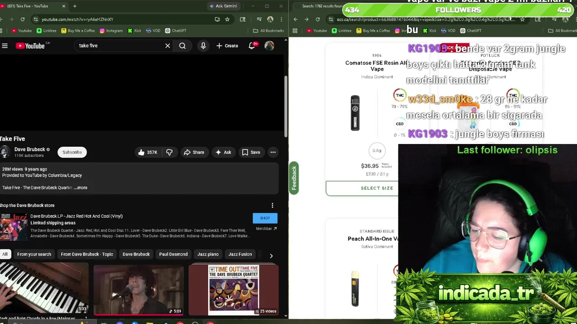The image size is (577, 324).
Task: Open media controls icon in left browser
Action: (x=259, y=19)
